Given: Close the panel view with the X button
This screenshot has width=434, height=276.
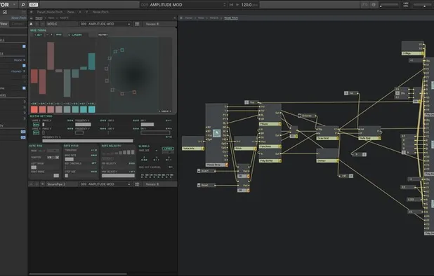Looking at the screenshot, I should [x=175, y=18].
